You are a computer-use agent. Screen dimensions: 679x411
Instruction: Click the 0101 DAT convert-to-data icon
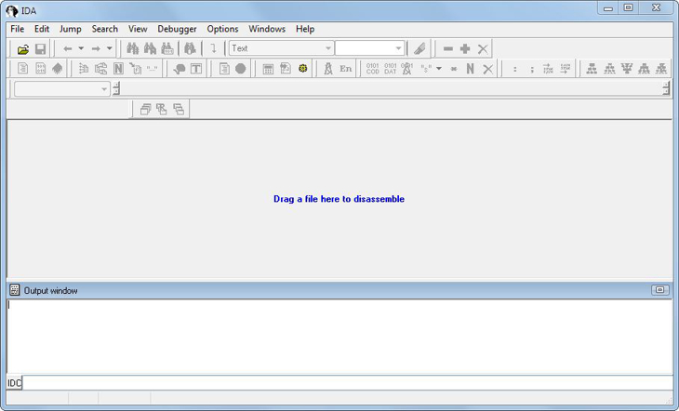click(x=390, y=69)
